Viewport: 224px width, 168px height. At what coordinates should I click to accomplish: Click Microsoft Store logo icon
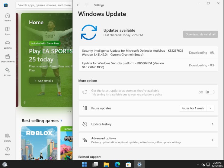tap(6, 5)
